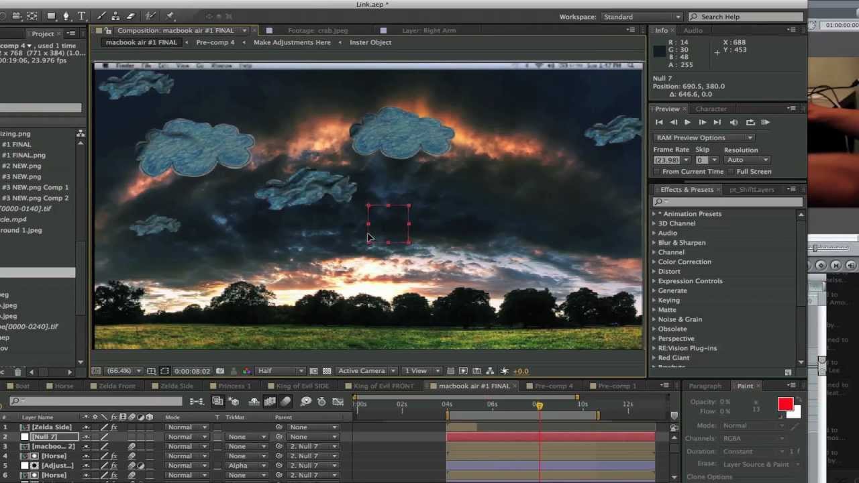Toggle motion blur switch on macbook layer
859x483 pixels.
pos(132,446)
